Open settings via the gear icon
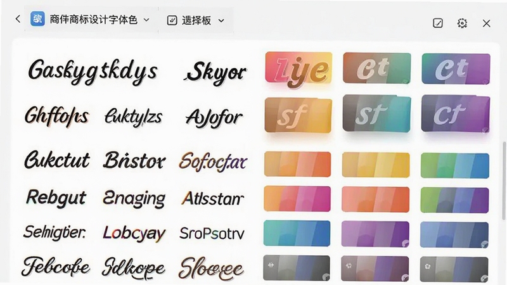This screenshot has width=507, height=285. pyautogui.click(x=462, y=23)
